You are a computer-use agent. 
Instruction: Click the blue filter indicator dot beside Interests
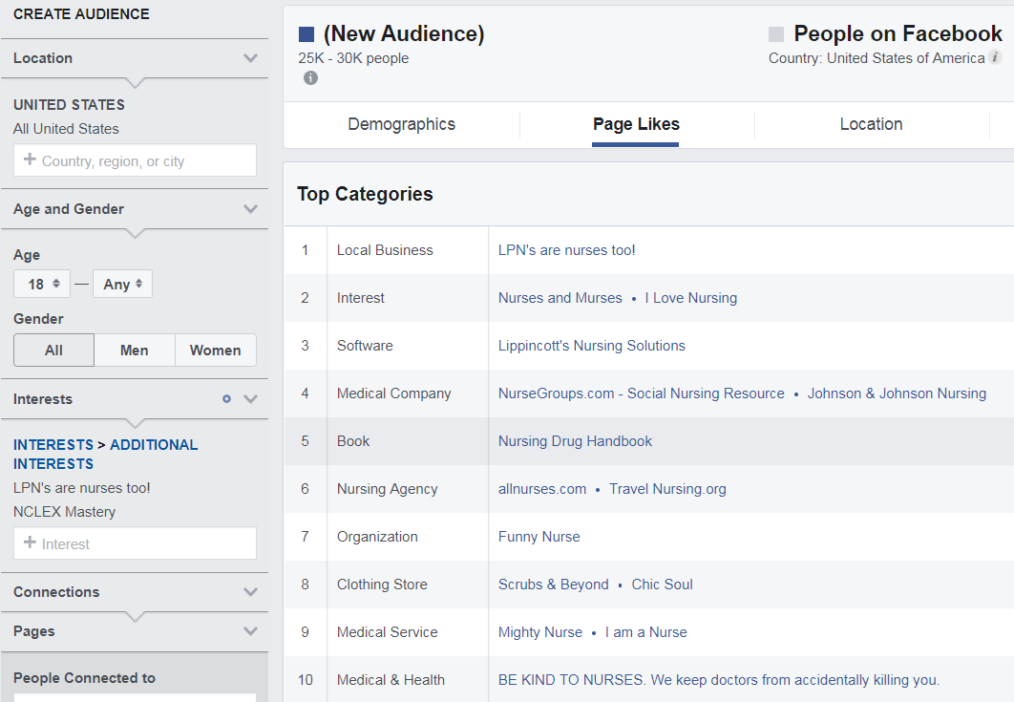coord(225,399)
